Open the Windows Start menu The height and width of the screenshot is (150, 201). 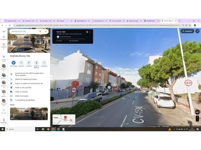2,129
